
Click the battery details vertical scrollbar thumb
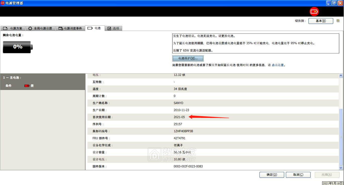coord(341,137)
